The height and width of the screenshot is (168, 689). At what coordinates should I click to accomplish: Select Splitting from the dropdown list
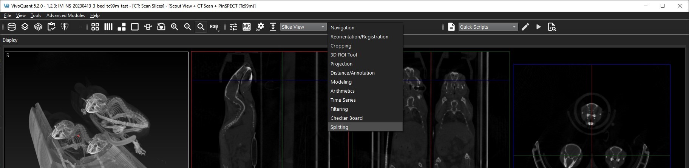339,127
